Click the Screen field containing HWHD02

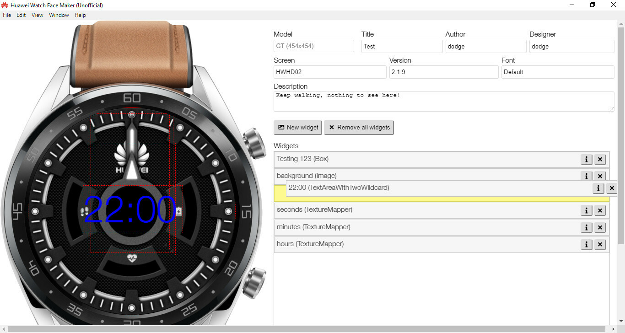330,72
